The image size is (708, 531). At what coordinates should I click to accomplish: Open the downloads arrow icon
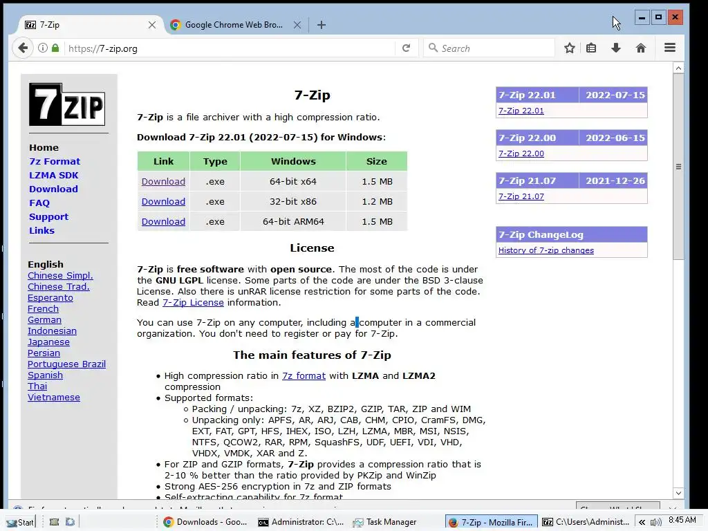tap(616, 48)
